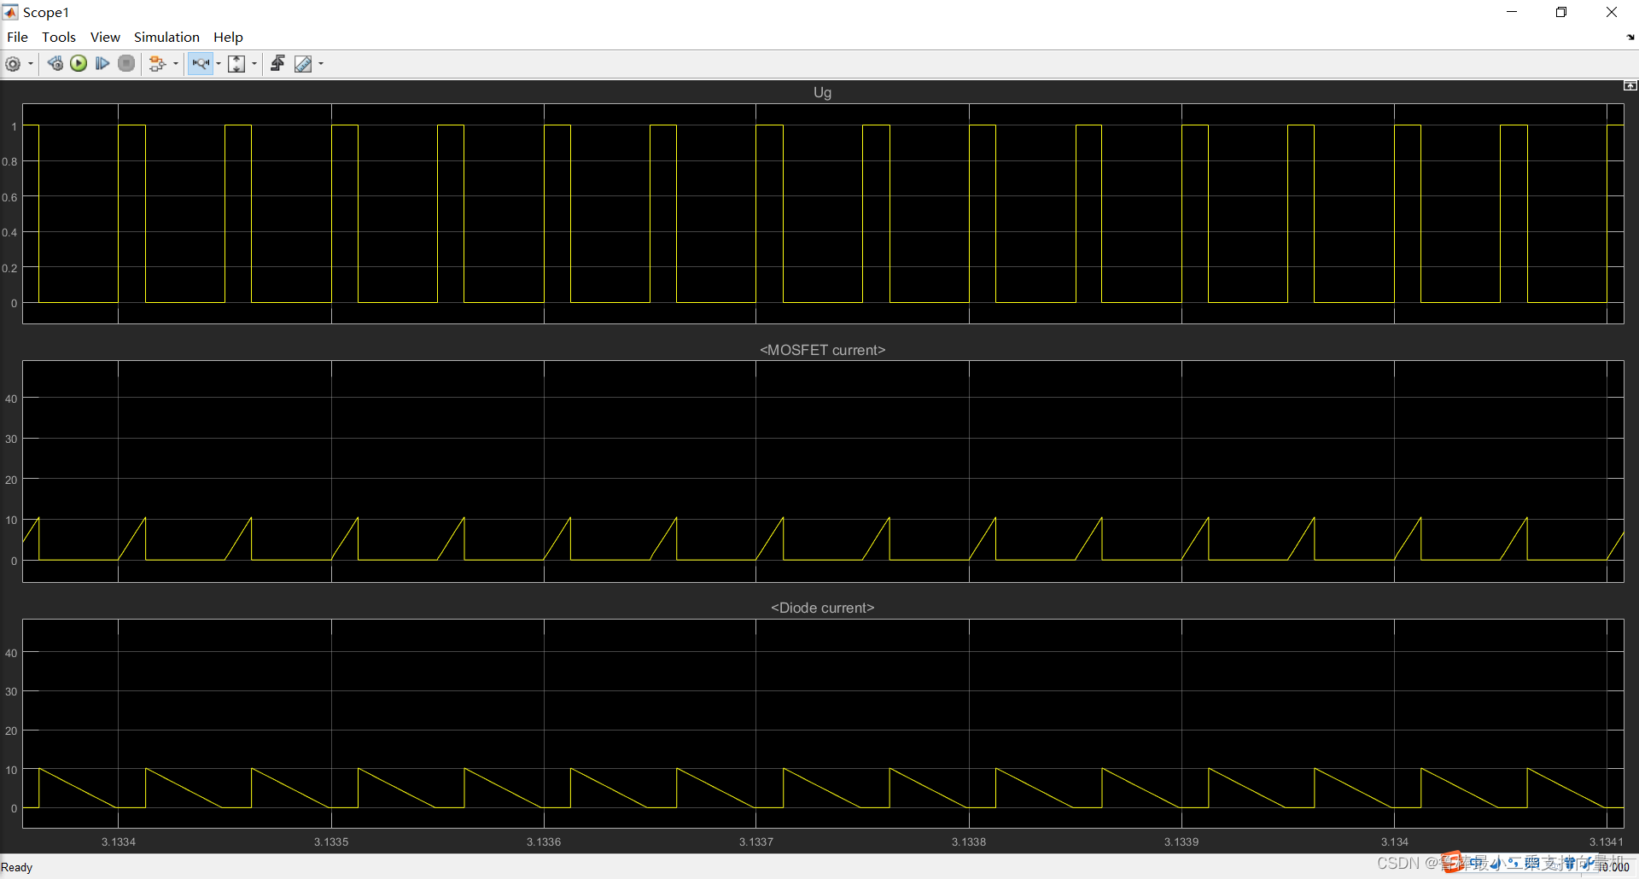The image size is (1639, 879).
Task: Maximize the Ug axes with the top-right icon
Action: click(1630, 85)
